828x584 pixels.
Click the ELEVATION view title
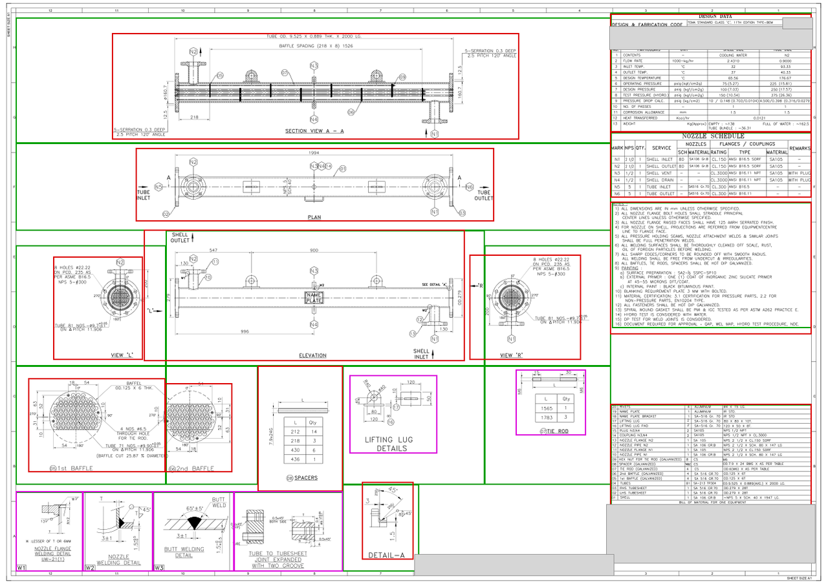coord(313,355)
